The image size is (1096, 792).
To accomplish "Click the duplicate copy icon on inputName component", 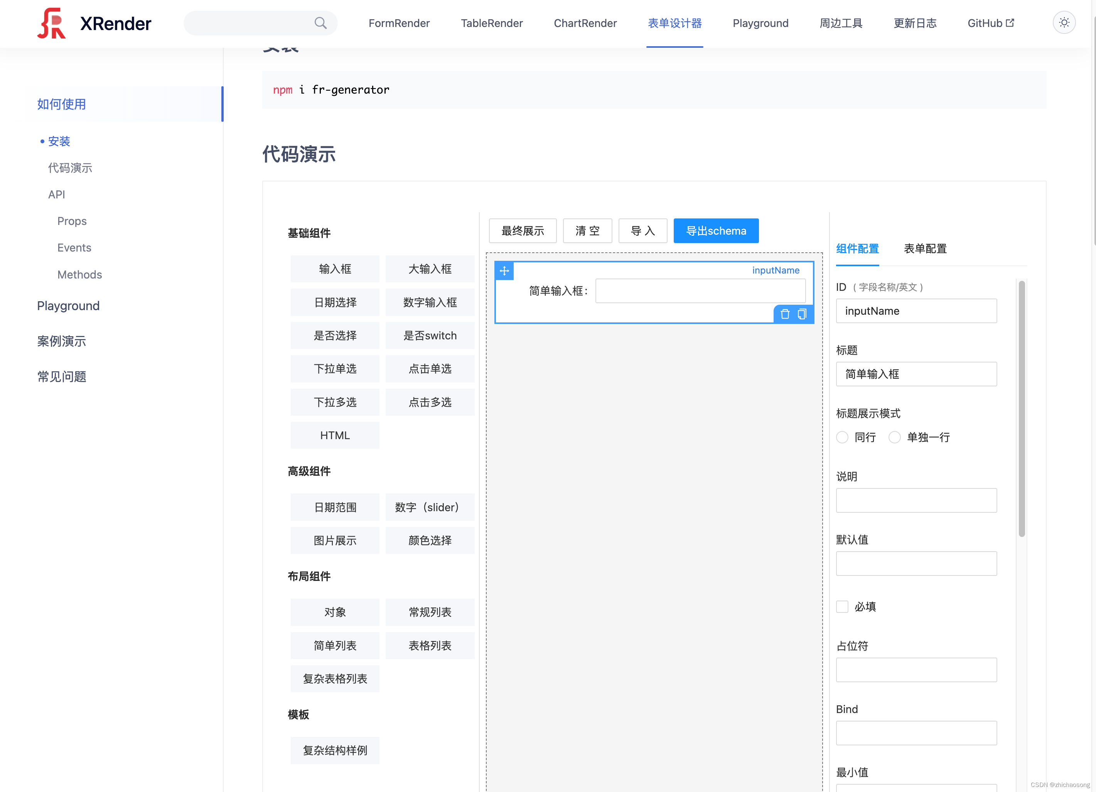I will (x=802, y=314).
